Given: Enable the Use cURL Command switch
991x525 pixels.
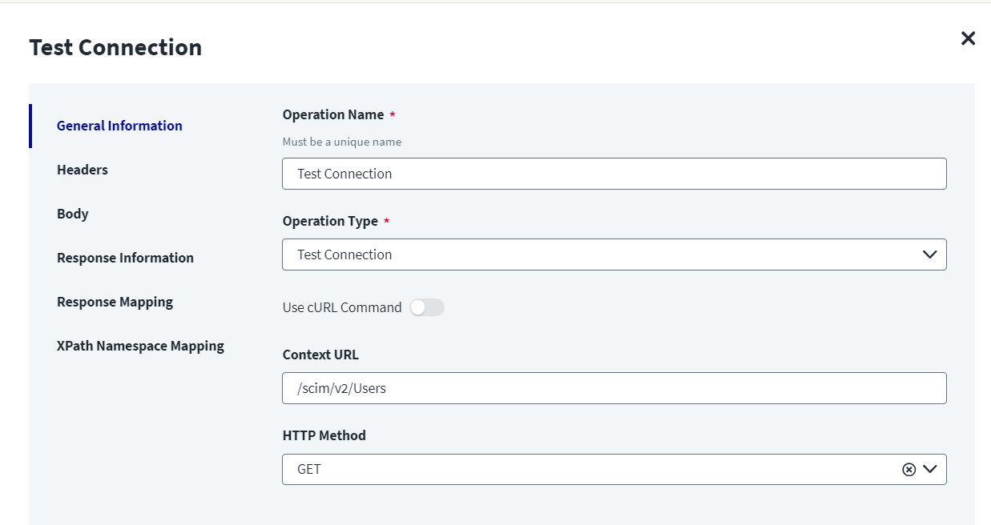Looking at the screenshot, I should pyautogui.click(x=426, y=307).
